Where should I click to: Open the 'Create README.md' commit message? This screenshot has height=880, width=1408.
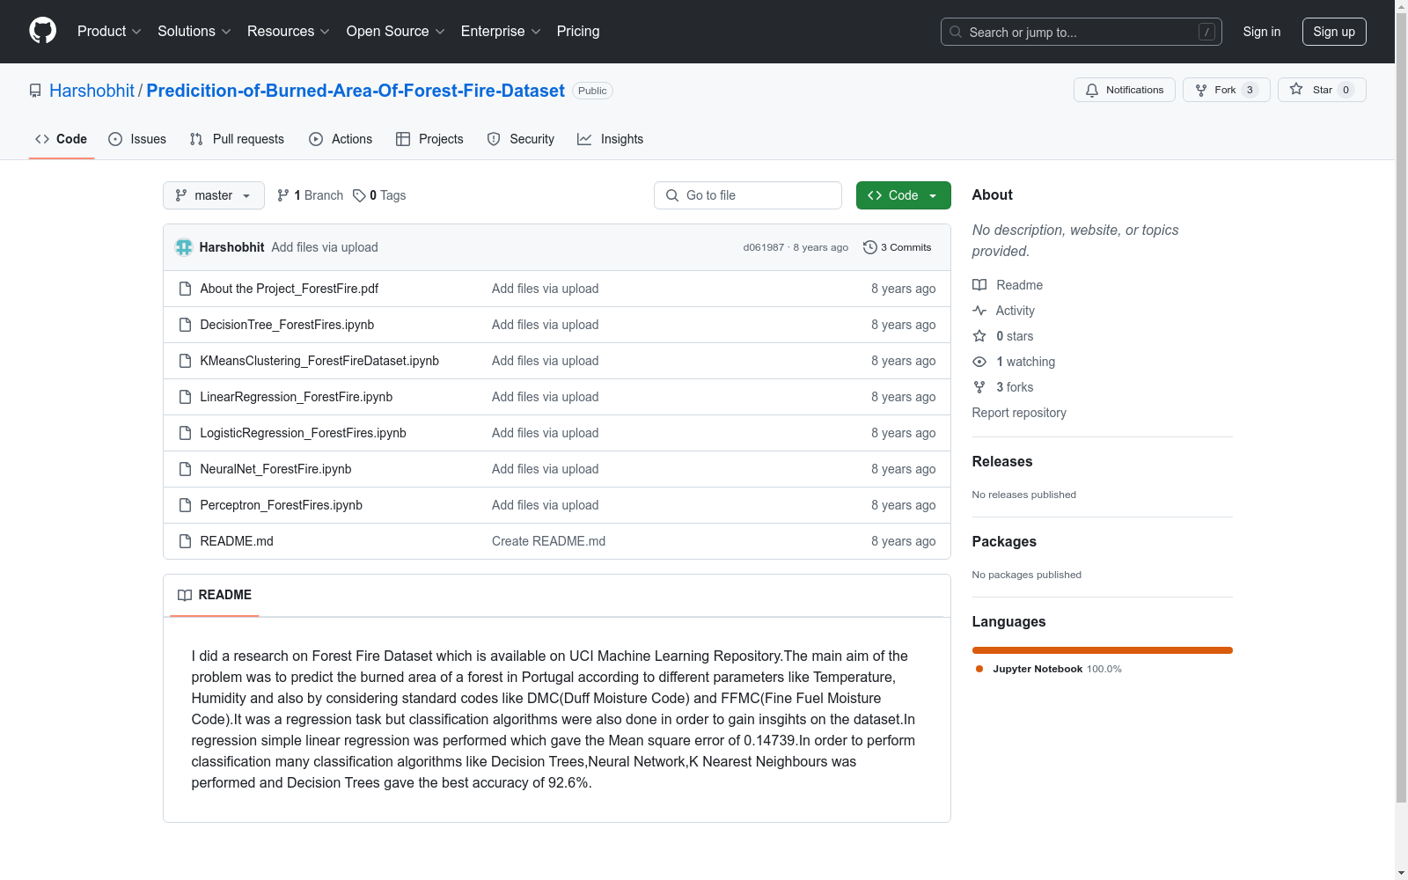[548, 541]
